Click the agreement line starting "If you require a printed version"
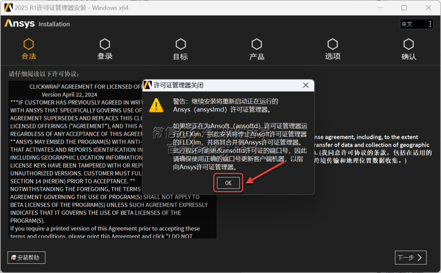The height and width of the screenshot is (273, 441). (x=105, y=229)
